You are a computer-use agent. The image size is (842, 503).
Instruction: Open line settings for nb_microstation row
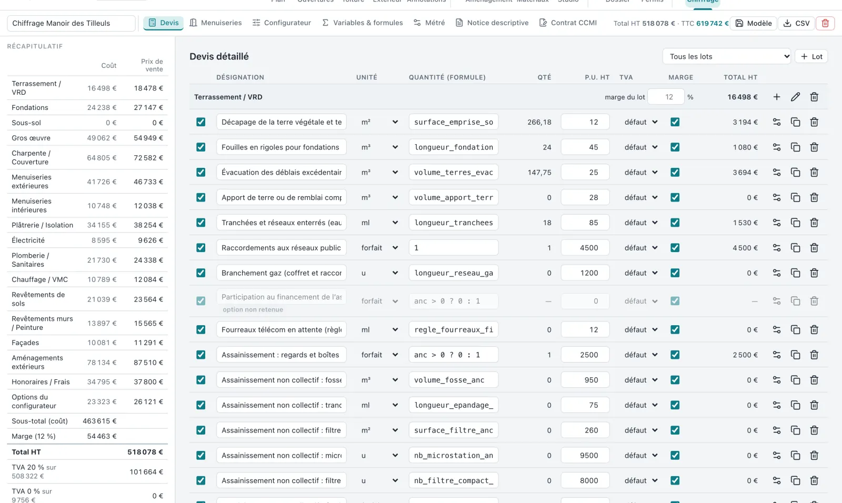tap(777, 455)
